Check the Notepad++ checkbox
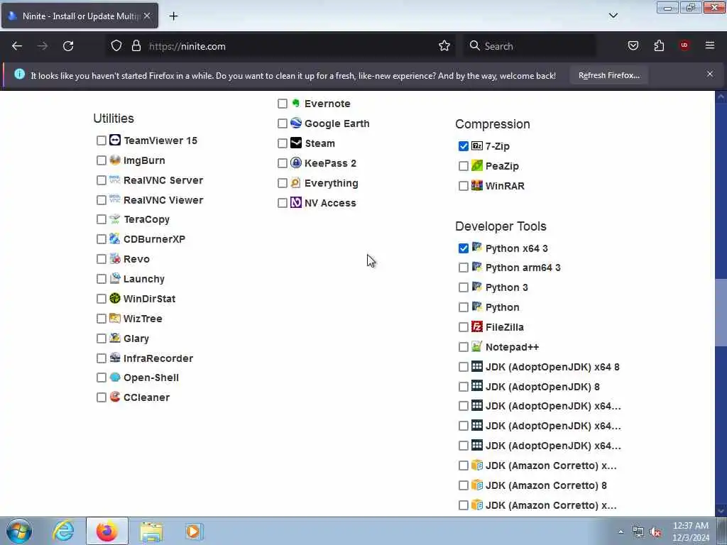 click(463, 347)
